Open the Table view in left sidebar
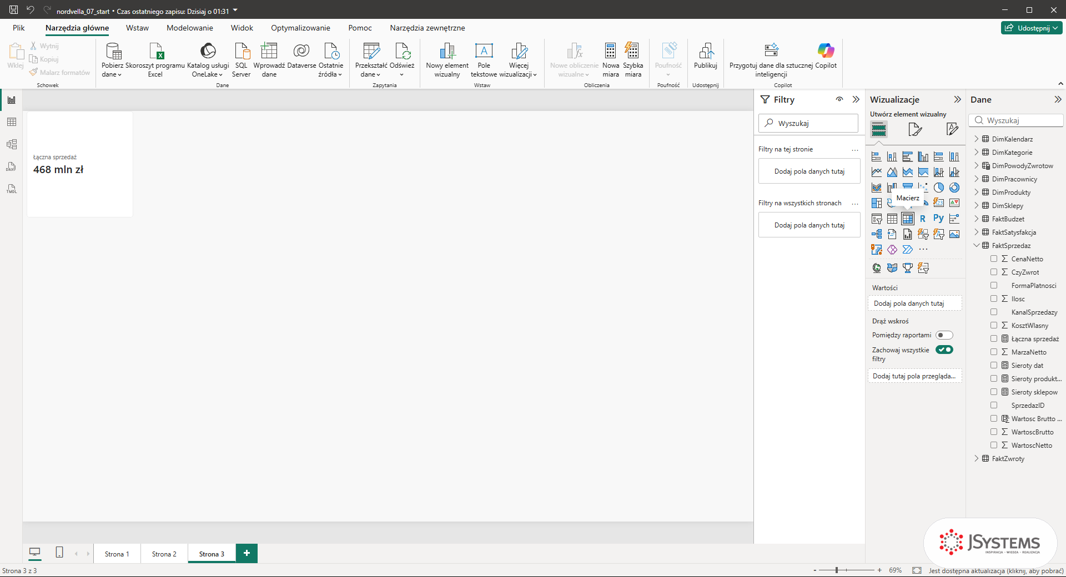Viewport: 1066px width, 577px height. [12, 122]
